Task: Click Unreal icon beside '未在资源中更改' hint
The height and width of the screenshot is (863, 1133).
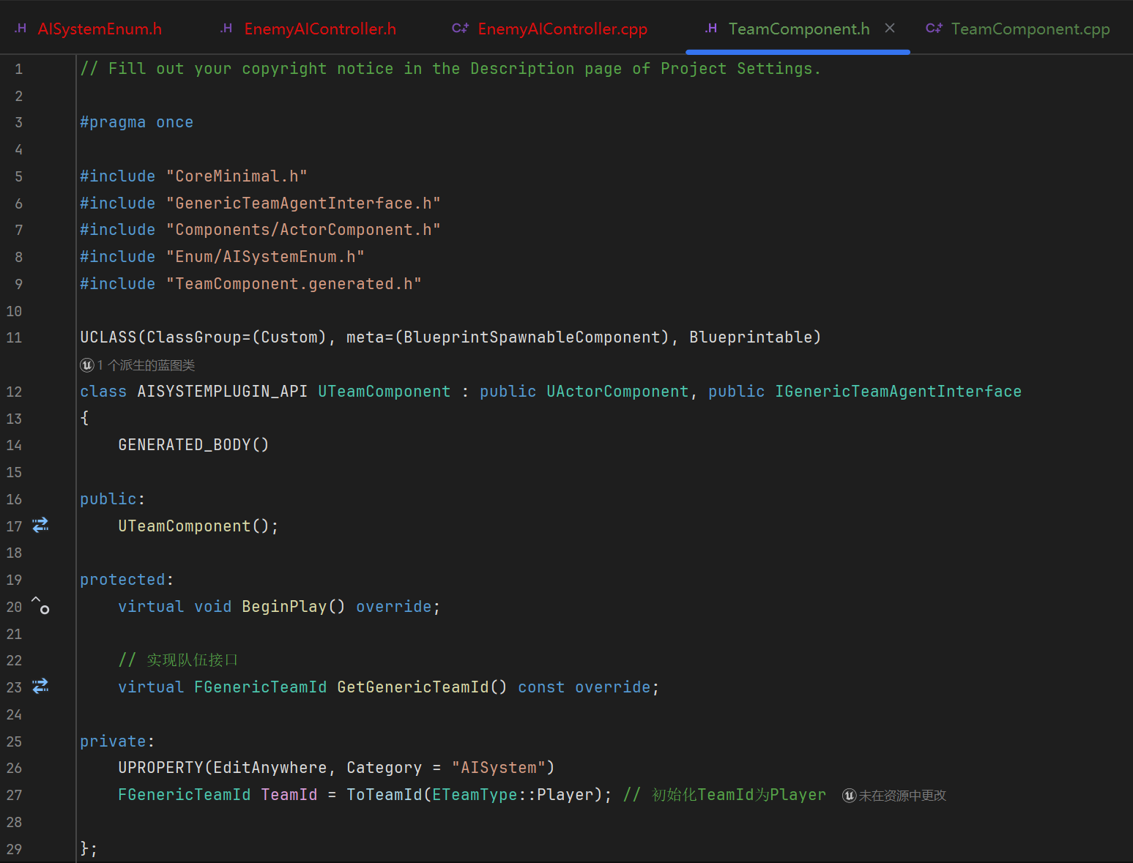Action: (x=850, y=796)
